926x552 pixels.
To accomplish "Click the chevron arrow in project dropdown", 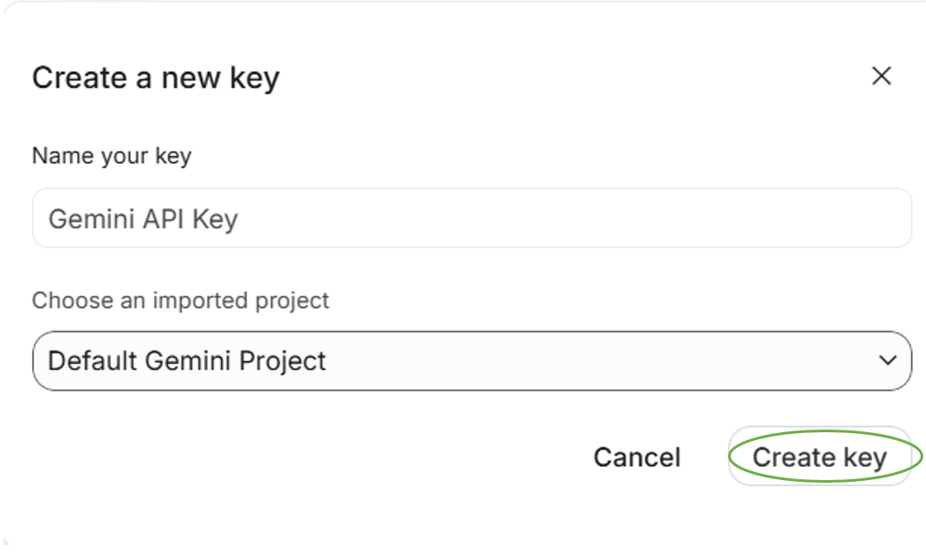I will pos(888,360).
